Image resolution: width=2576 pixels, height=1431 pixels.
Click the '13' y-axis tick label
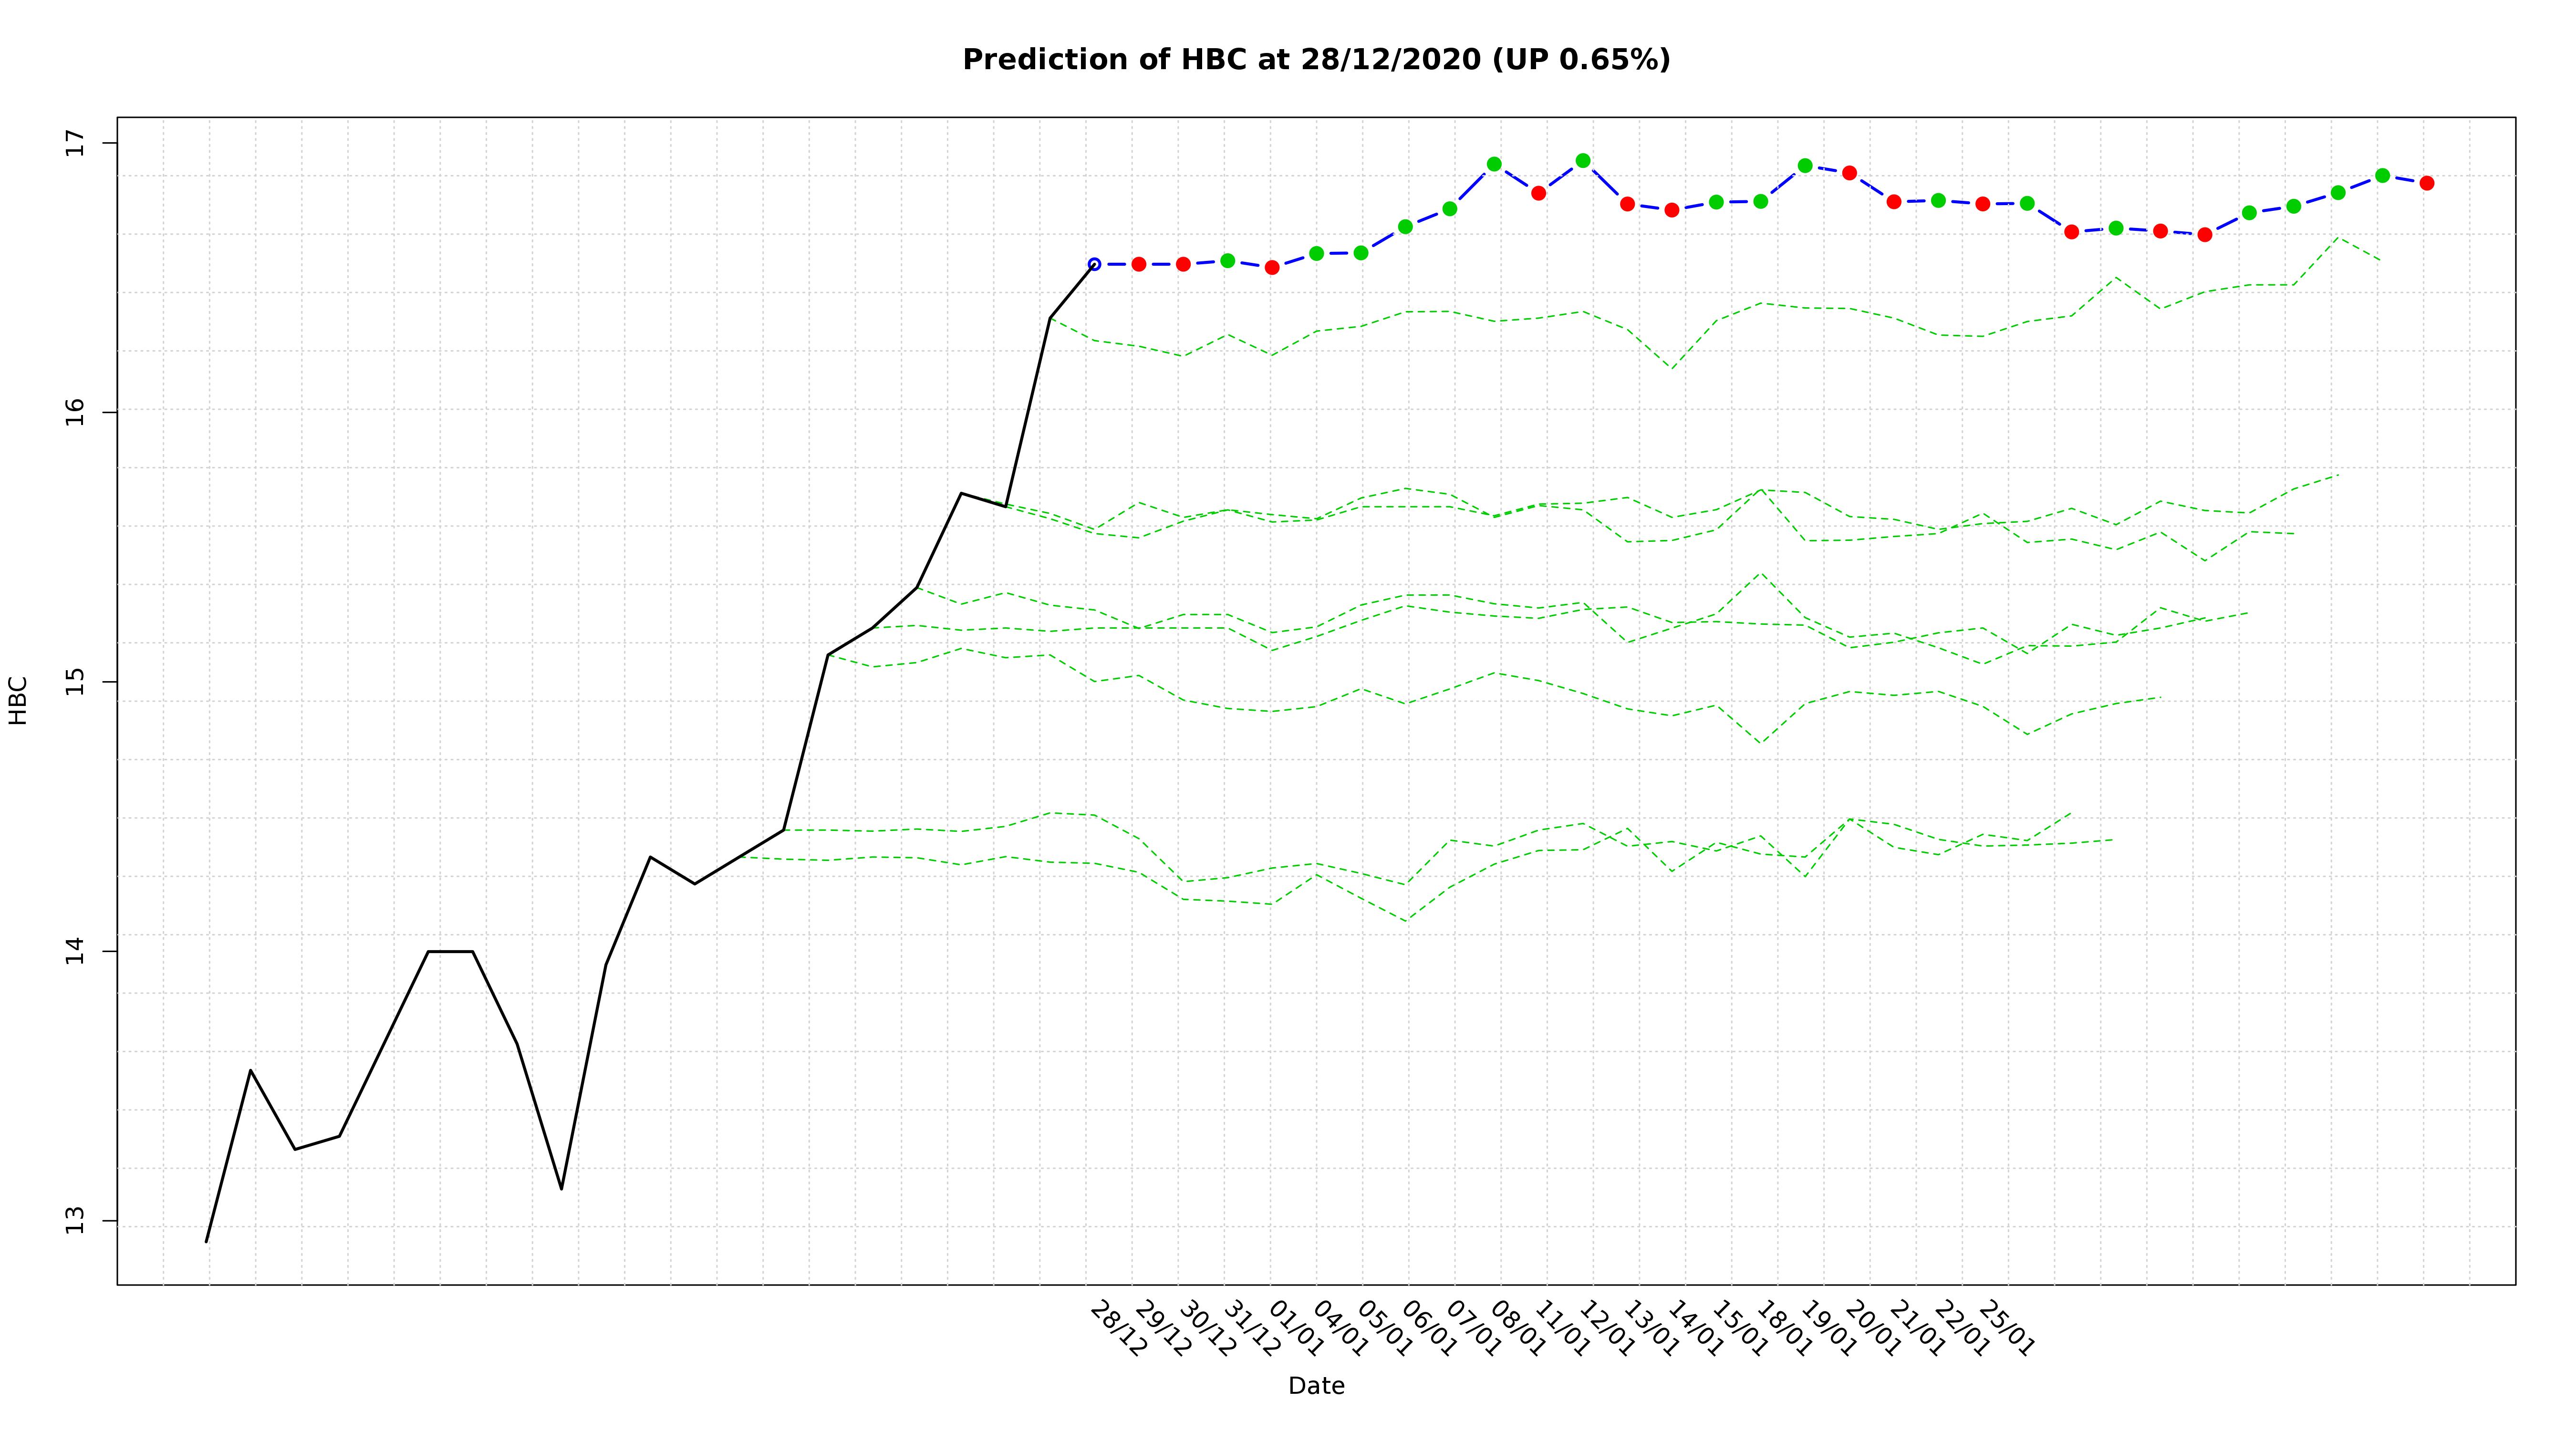(76, 1221)
